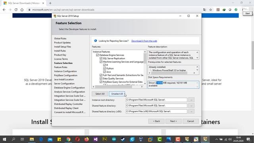254x143 pixels.
Task: Uncheck Database Engine Services
Action: tap(97, 55)
